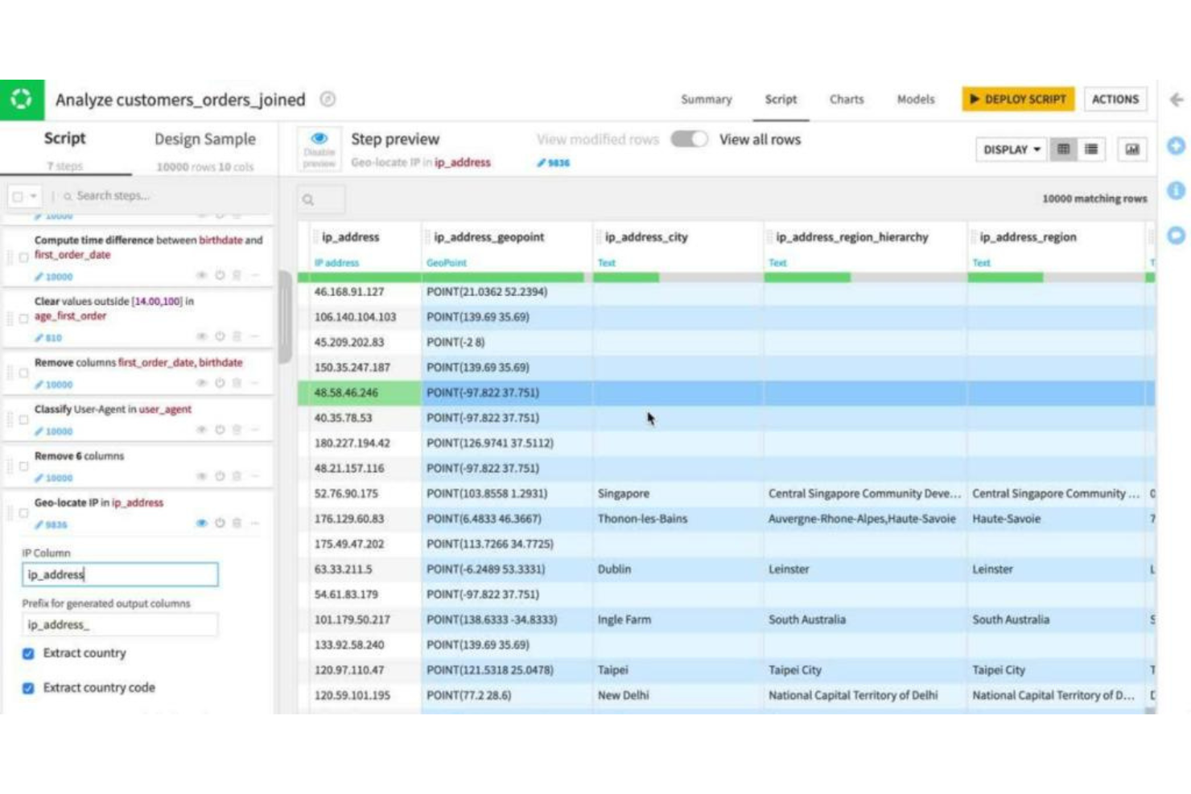Switch to the Summary tab
The height and width of the screenshot is (794, 1191).
pyautogui.click(x=706, y=99)
